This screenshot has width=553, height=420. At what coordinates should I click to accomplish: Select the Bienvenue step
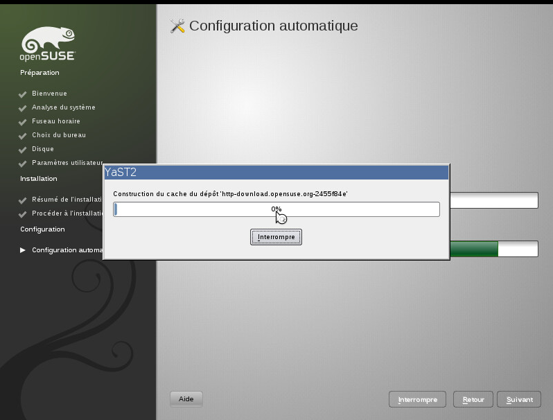[x=49, y=94]
